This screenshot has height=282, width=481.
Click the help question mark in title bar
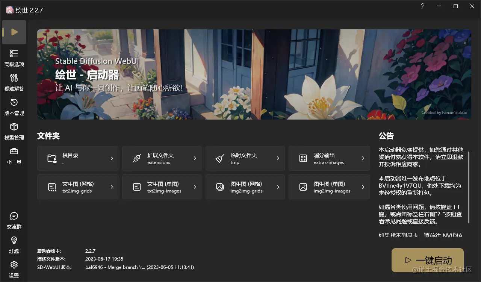point(423,6)
